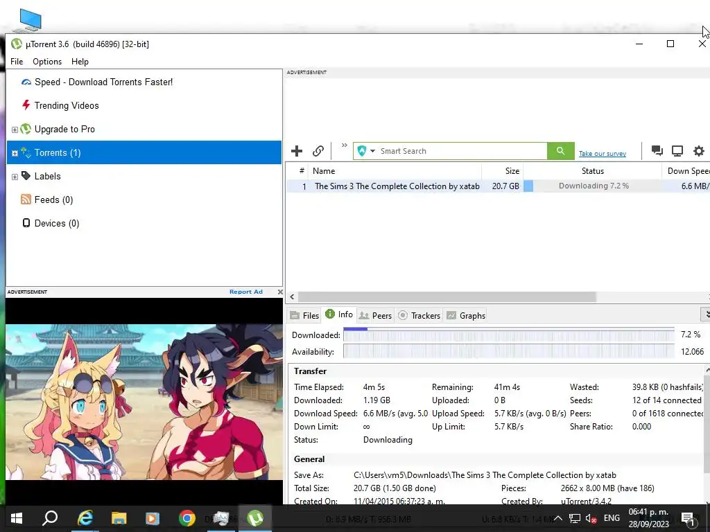Expand the Upgrade to Pro tree node
The width and height of the screenshot is (710, 532).
(x=15, y=130)
